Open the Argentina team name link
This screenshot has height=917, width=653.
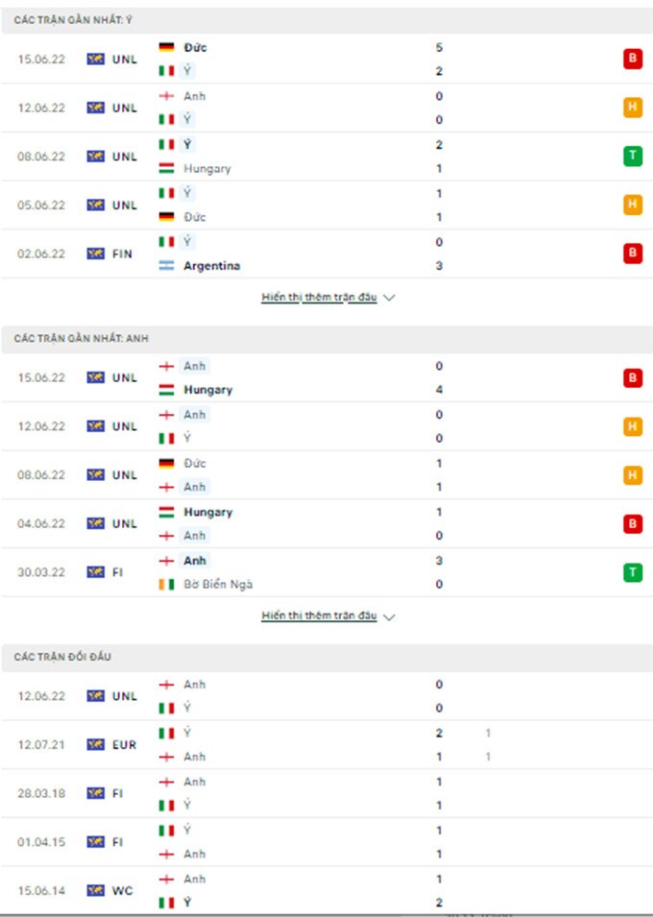pos(211,266)
